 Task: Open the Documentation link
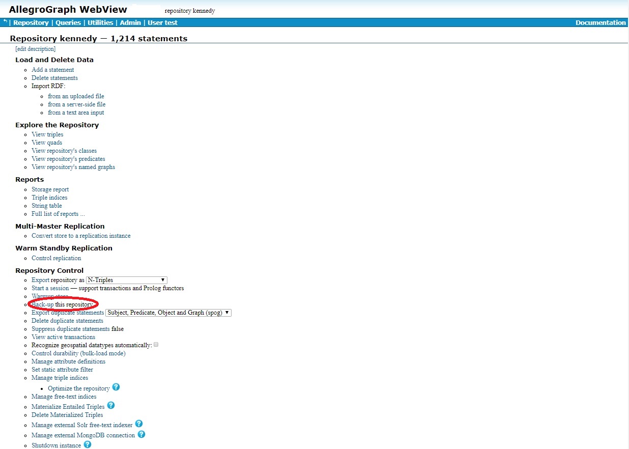click(601, 22)
